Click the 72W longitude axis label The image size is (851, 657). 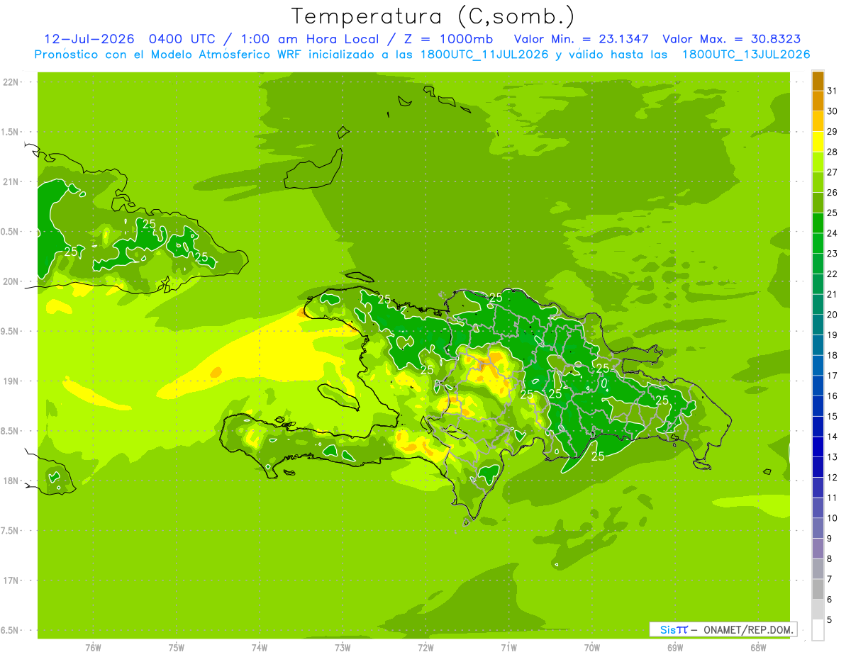click(x=425, y=647)
